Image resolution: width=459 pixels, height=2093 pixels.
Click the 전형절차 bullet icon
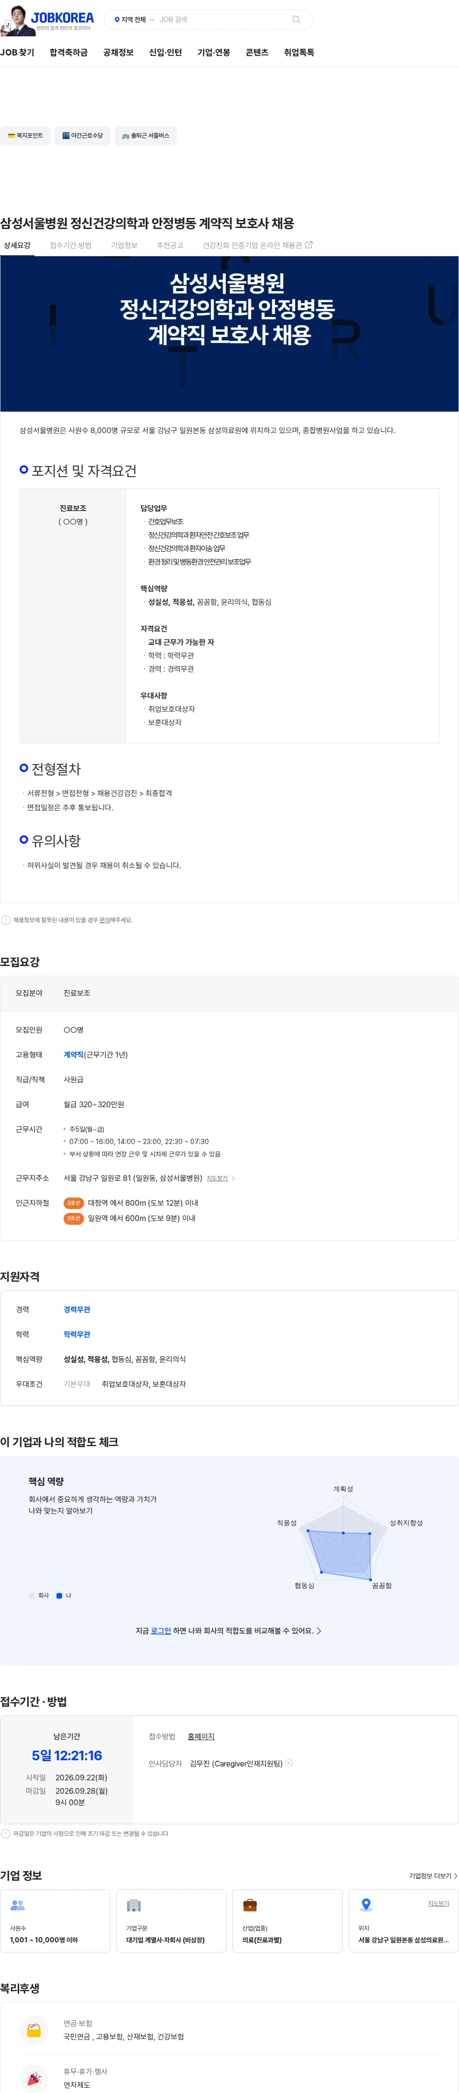pos(23,767)
